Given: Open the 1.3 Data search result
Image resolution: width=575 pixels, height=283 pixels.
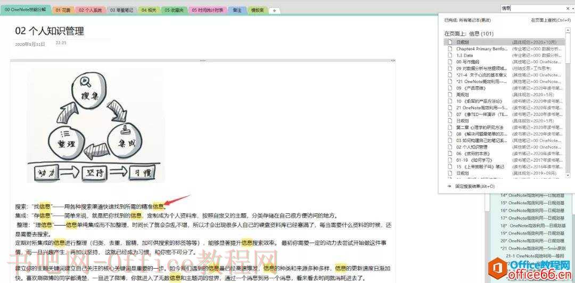Looking at the screenshot, I should [505, 55].
